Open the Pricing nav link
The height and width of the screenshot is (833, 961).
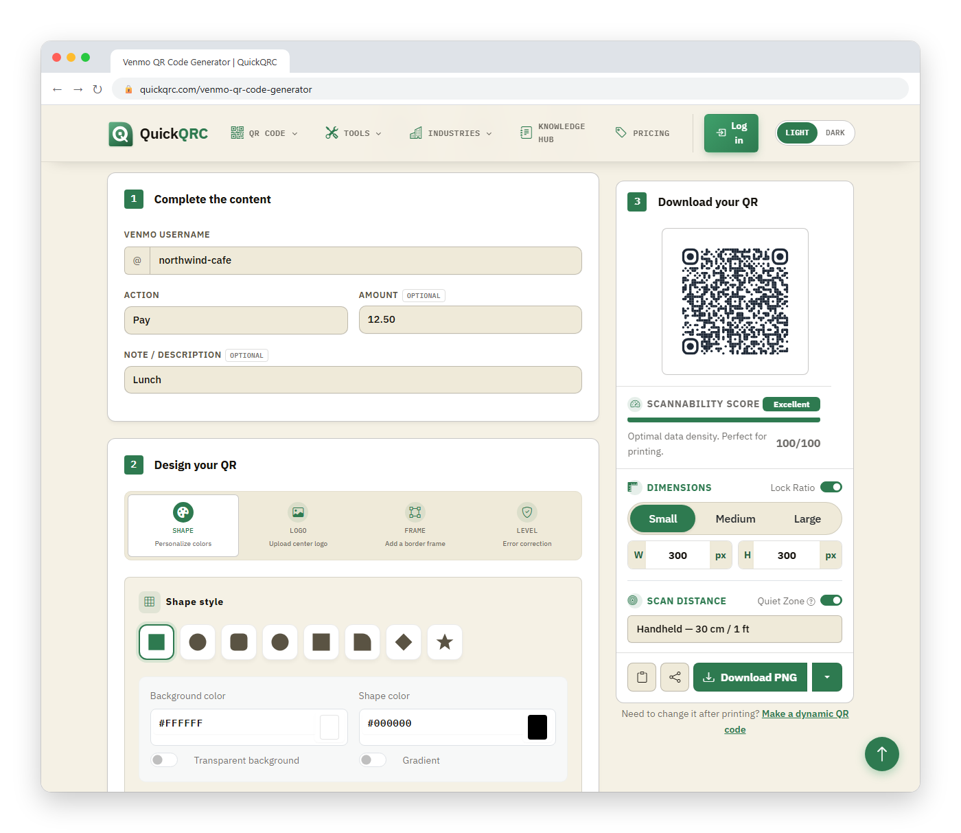pyautogui.click(x=642, y=133)
